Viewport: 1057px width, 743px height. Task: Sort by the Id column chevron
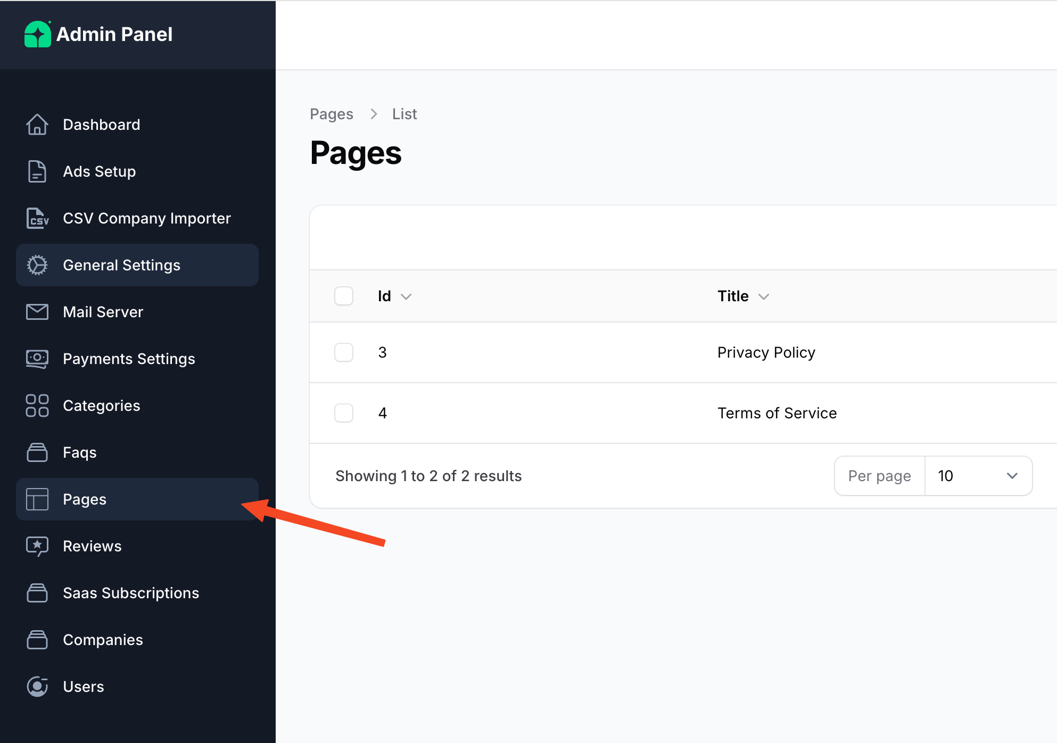[406, 296]
